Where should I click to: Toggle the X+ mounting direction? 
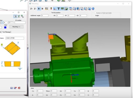(x=39, y=9)
